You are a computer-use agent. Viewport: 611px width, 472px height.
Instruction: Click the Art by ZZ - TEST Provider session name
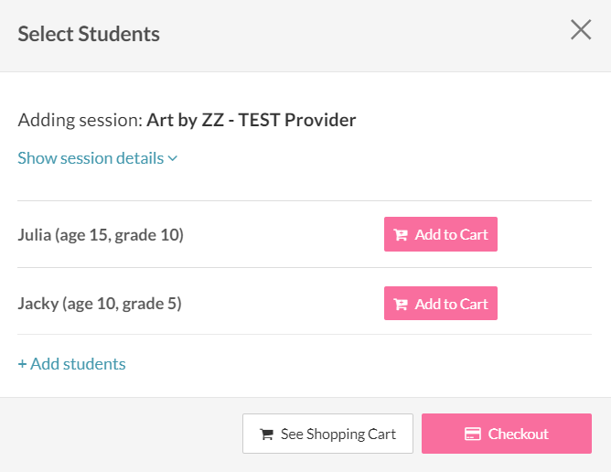[252, 120]
